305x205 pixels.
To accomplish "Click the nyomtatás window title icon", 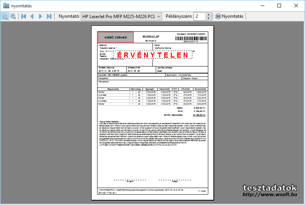I will (x=6, y=6).
